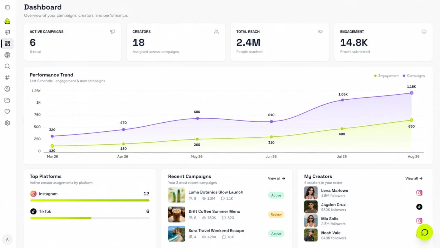Click the people icon on Creators card
The width and height of the screenshot is (440, 248).
pyautogui.click(x=216, y=32)
